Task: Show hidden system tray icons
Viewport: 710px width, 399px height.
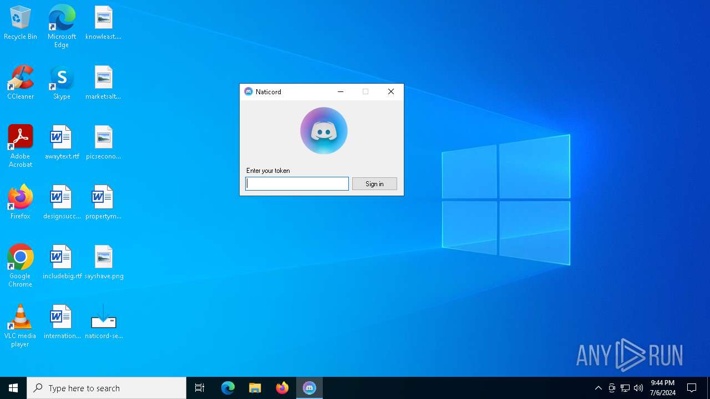Action: [598, 388]
